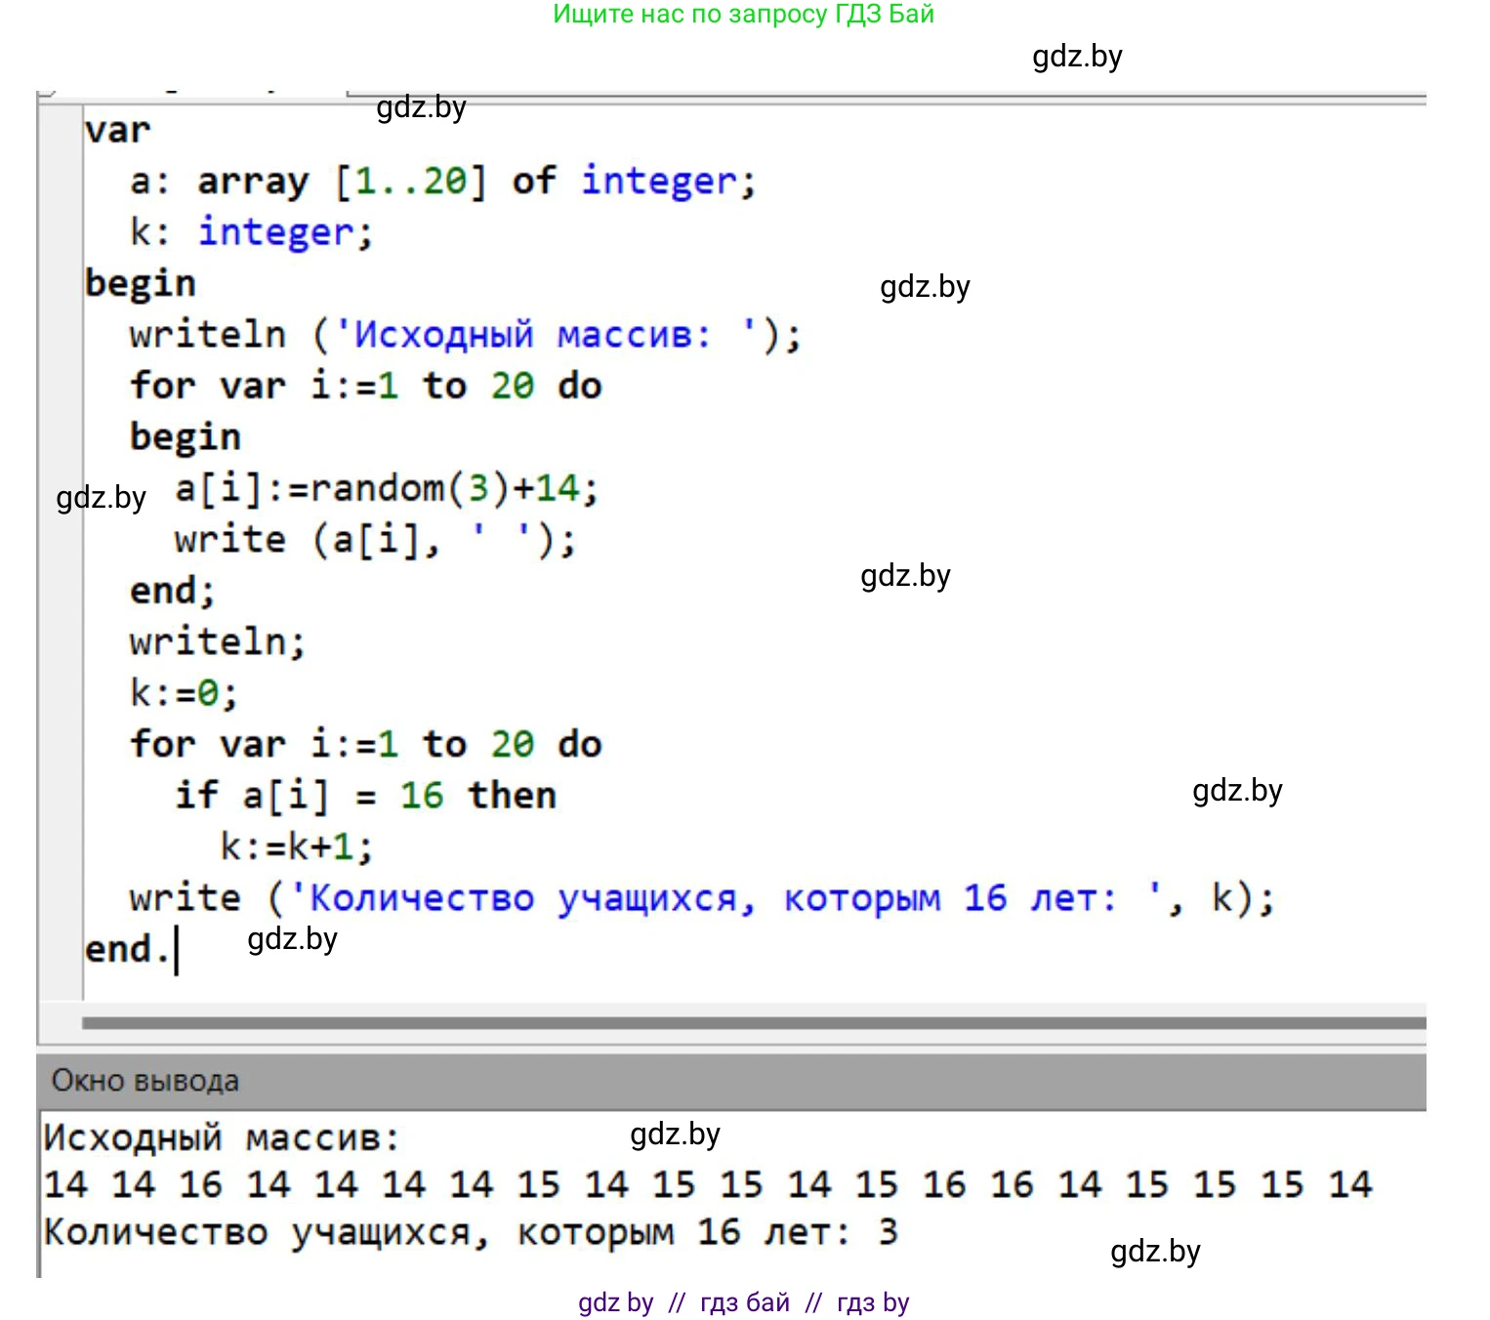Click the editor's horizontal scrollbar
Viewport: 1490px width, 1320px height.
pos(752,1023)
